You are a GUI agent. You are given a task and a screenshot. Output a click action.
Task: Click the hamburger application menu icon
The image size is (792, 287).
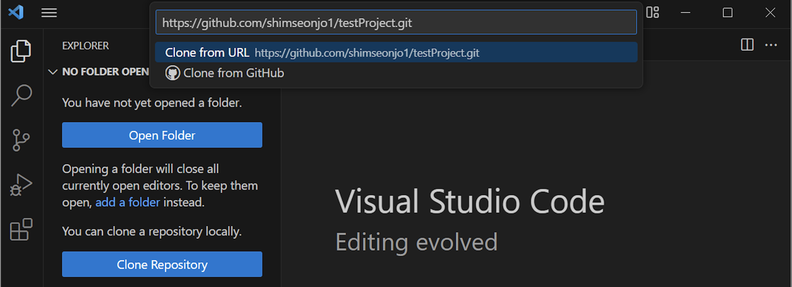(49, 13)
